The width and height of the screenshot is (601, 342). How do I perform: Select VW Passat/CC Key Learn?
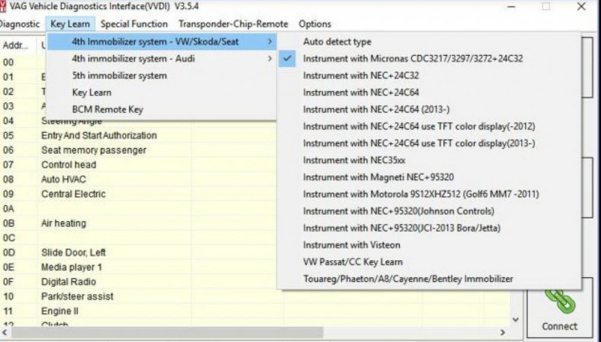click(353, 262)
